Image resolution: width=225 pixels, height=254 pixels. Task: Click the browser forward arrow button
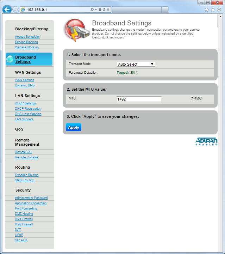click(16, 10)
